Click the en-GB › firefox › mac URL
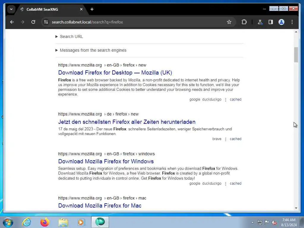The image size is (304, 228). point(102,198)
